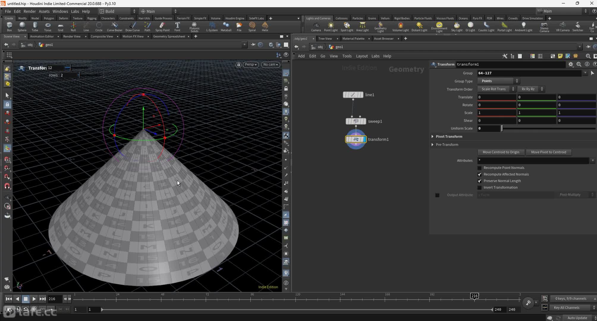The width and height of the screenshot is (597, 321).
Task: Open the Scale Rot Trans order dropdown
Action: 497,89
